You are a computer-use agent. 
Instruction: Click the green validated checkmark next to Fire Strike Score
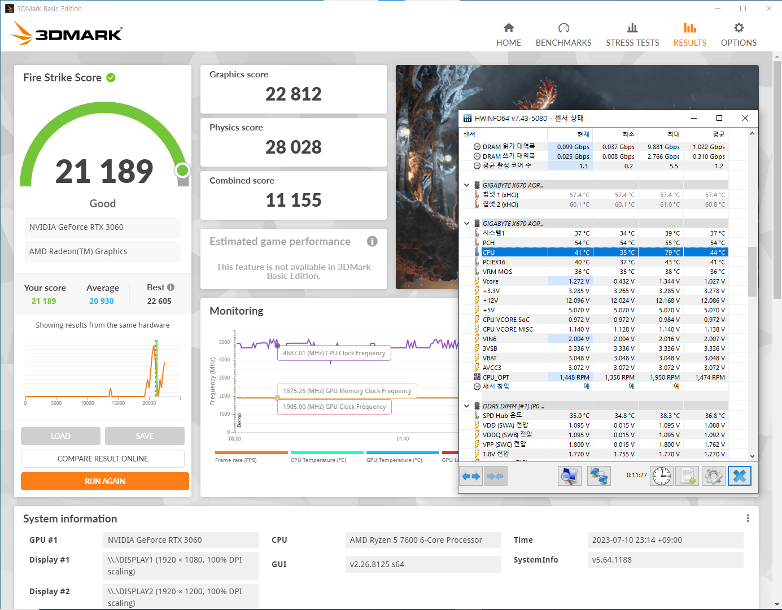111,77
